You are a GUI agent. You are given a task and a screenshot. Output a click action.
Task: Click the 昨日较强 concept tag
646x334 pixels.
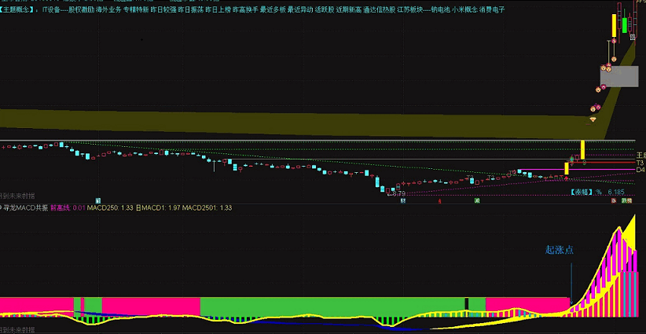click(x=163, y=9)
